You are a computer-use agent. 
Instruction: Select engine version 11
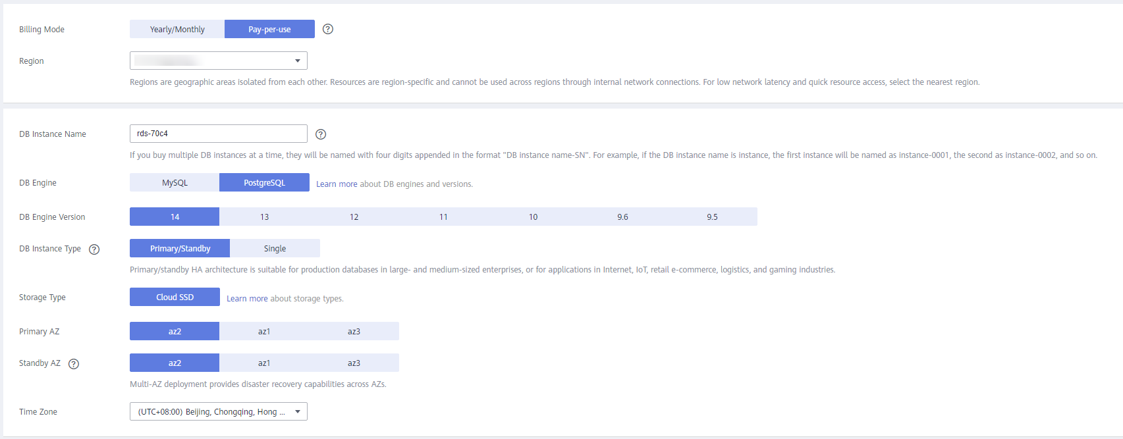[443, 217]
